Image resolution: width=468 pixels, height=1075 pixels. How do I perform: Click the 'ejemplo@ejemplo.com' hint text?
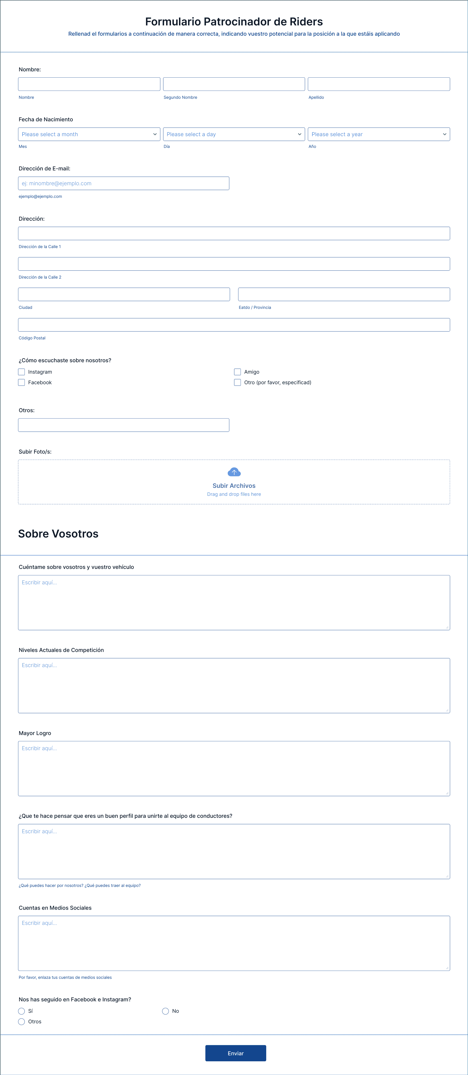pos(40,196)
